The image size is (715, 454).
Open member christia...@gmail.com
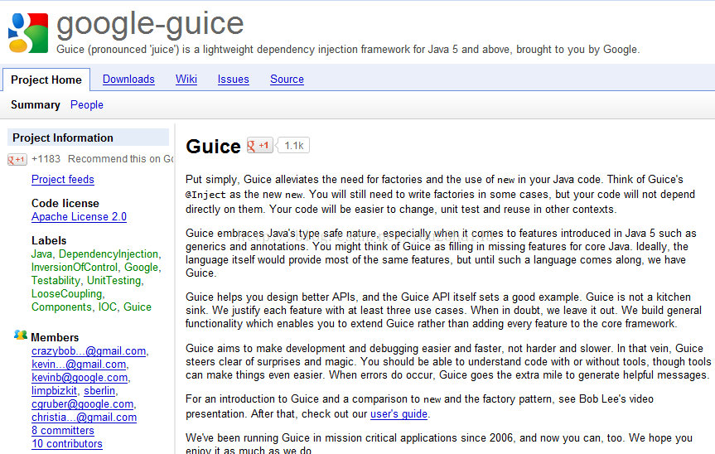tap(84, 417)
